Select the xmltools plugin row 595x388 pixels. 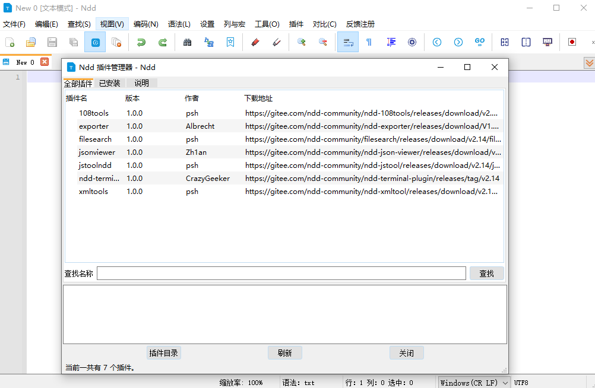click(284, 192)
